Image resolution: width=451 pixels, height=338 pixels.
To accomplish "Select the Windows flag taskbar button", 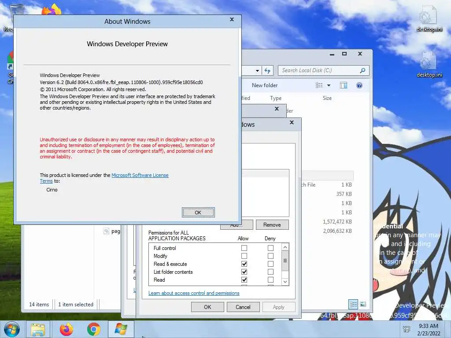I will coord(121,329).
